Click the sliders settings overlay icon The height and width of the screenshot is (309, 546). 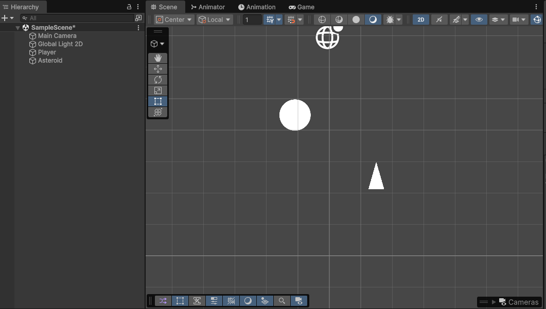214,301
